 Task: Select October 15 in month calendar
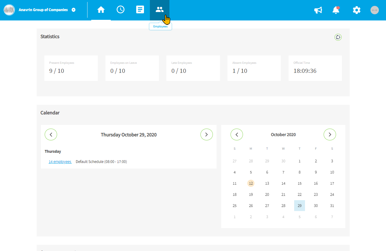(299, 183)
